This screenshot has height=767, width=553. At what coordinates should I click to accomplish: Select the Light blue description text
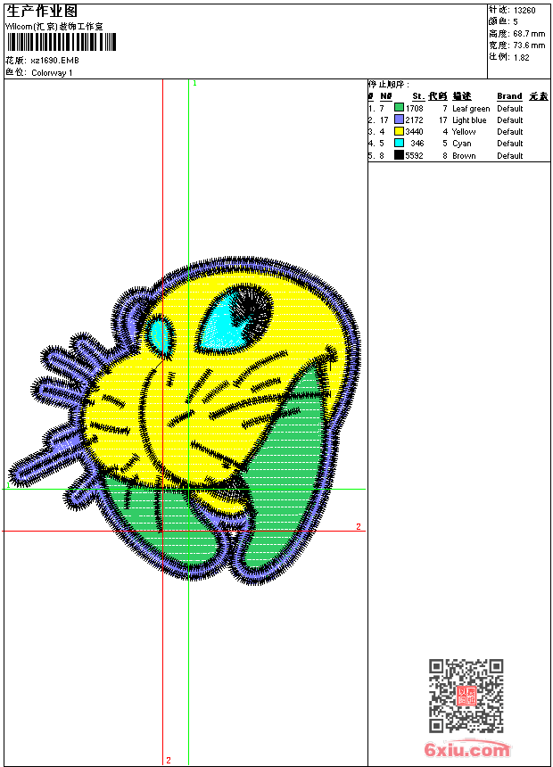[x=469, y=120]
